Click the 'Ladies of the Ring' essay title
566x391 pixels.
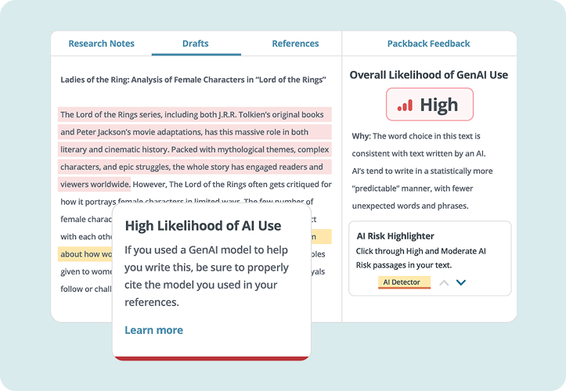193,80
